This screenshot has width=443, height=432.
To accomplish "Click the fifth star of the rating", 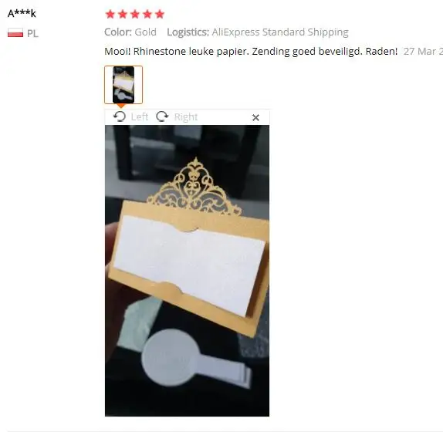I will 160,14.
